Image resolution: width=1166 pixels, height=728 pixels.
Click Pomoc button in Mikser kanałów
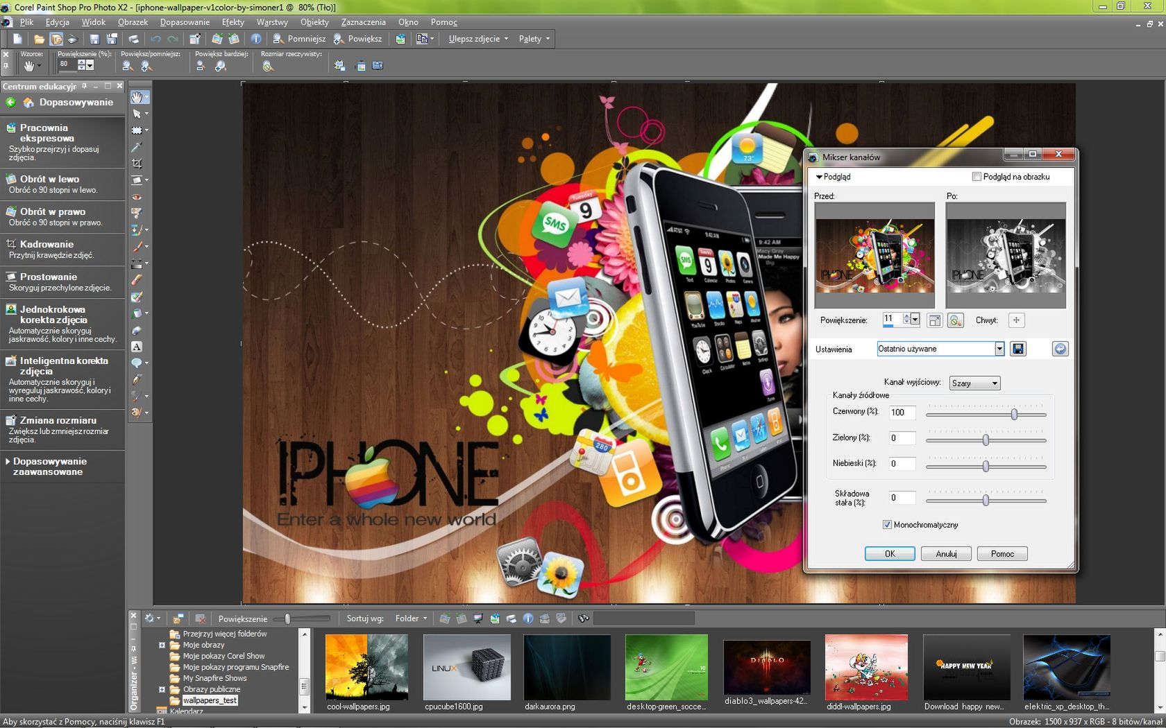(x=1002, y=554)
